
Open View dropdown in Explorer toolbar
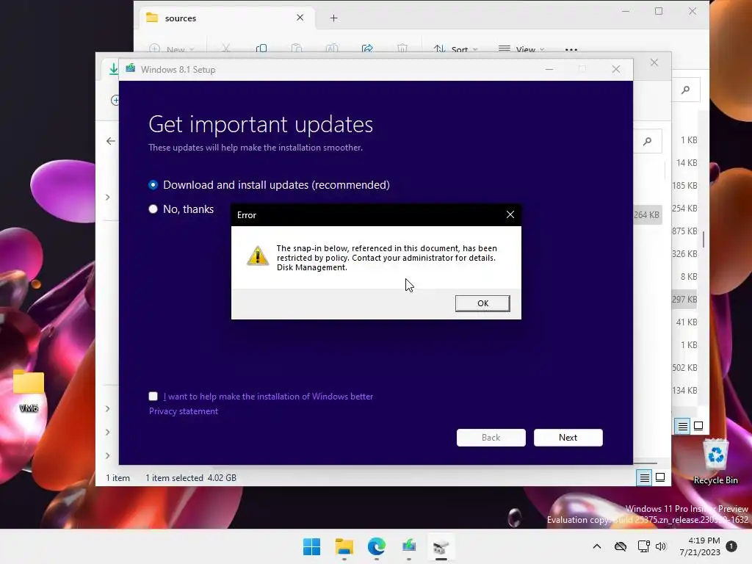[521, 49]
